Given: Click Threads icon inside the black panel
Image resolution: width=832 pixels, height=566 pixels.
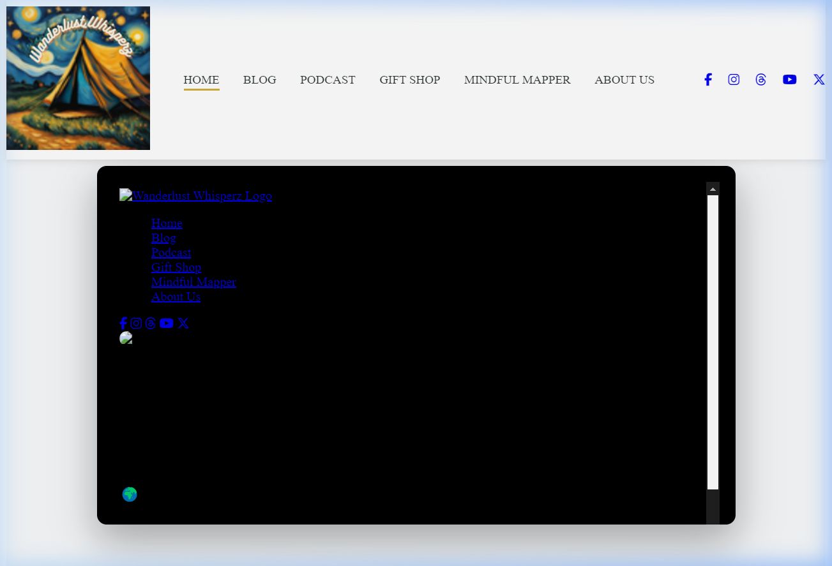Looking at the screenshot, I should [x=151, y=324].
